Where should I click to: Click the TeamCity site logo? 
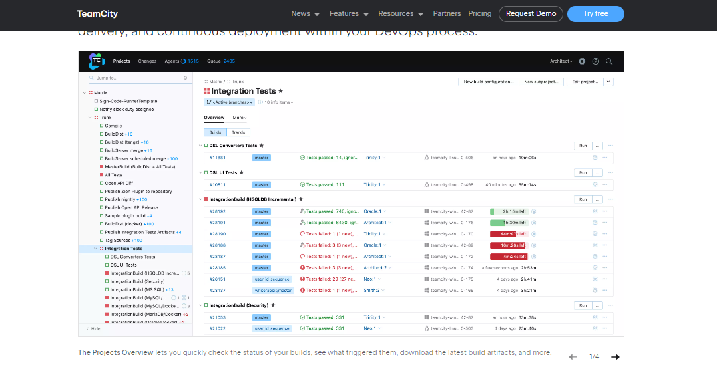point(97,14)
